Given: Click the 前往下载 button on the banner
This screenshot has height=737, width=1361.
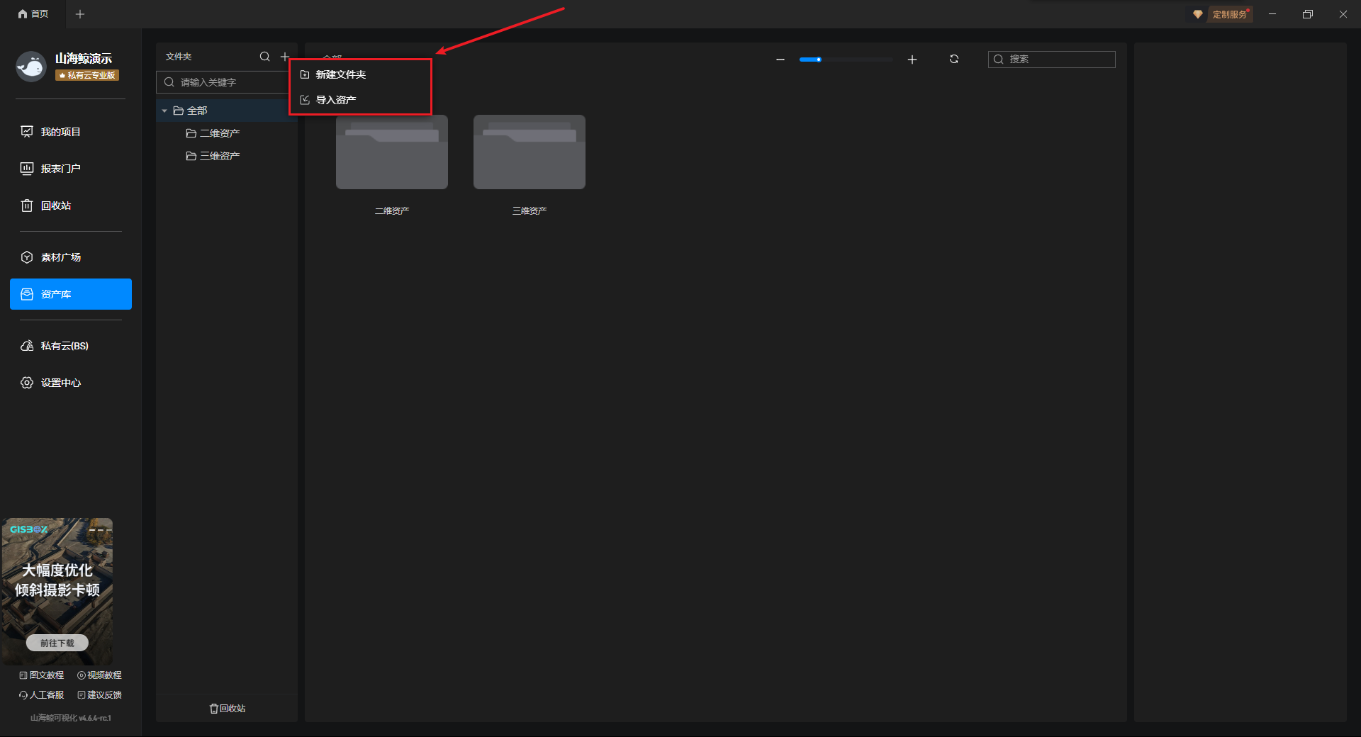Looking at the screenshot, I should click(57, 643).
